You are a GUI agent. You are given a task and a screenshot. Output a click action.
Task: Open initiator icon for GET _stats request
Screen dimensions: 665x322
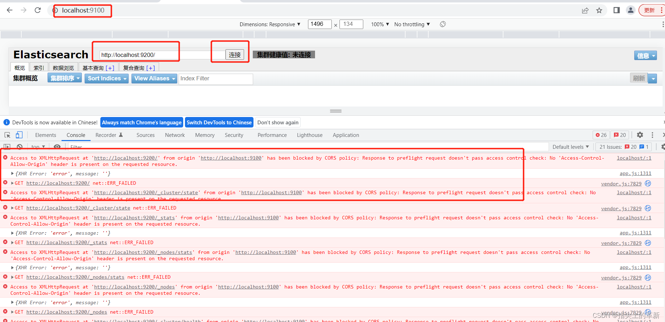pyautogui.click(x=648, y=243)
